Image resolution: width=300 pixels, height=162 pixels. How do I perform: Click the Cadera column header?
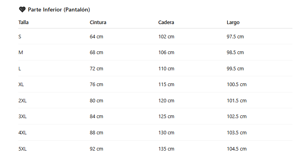[x=166, y=23]
